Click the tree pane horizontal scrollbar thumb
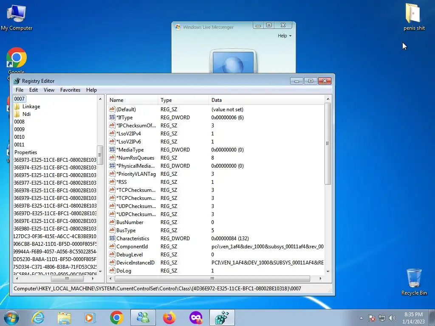Viewport: 435px width, 326px height. point(67,278)
